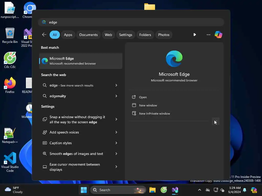Select the Web filter tab
The image size is (262, 196).
(x=108, y=35)
